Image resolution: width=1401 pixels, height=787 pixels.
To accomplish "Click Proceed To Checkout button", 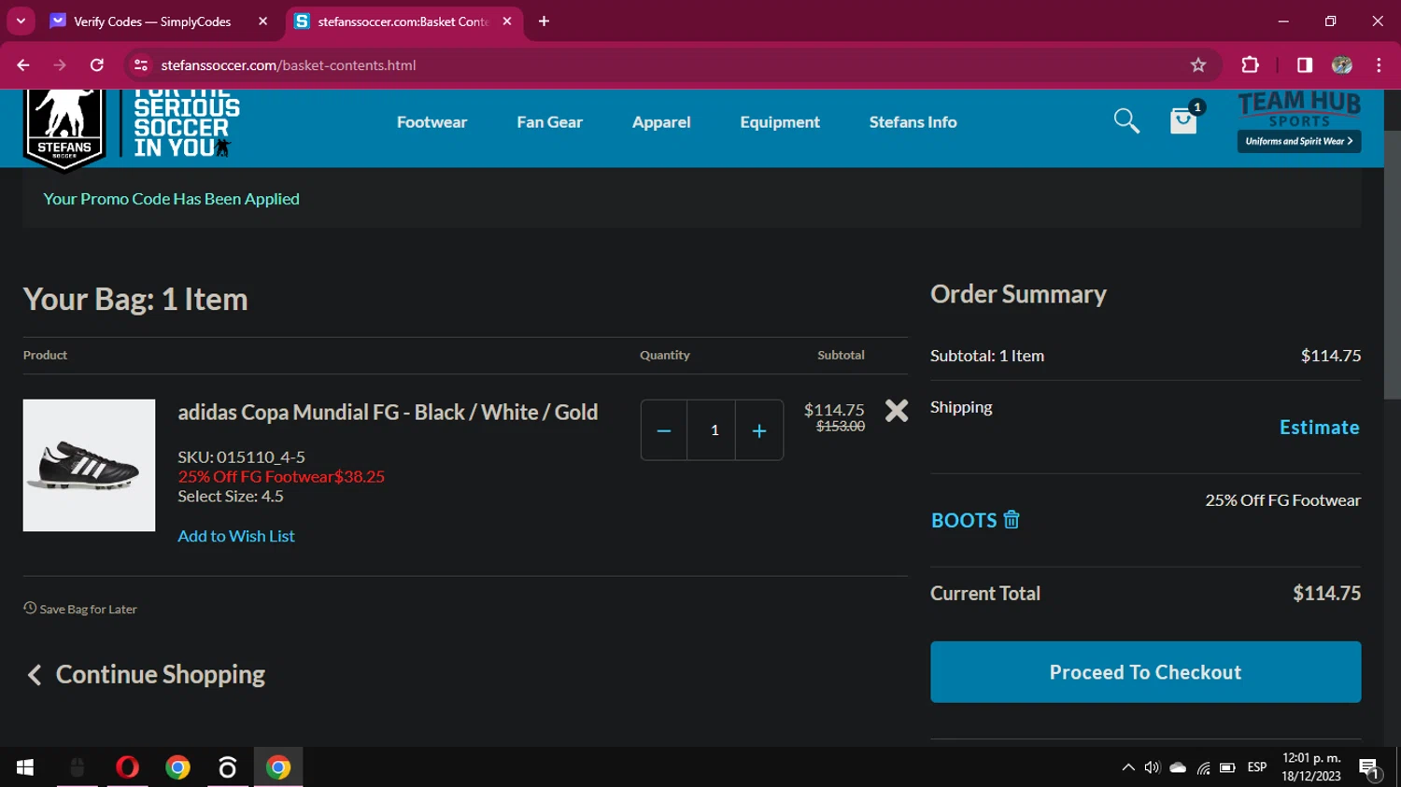I will 1145,672.
